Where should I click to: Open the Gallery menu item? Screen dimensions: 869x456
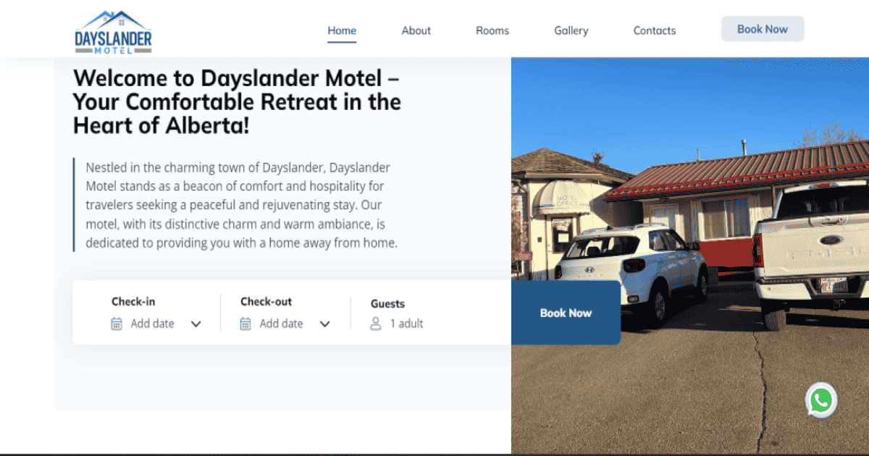coord(571,30)
